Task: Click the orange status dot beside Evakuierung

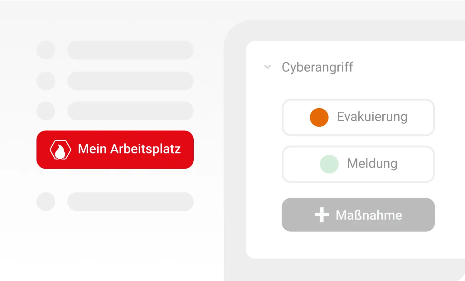Action: click(x=319, y=117)
